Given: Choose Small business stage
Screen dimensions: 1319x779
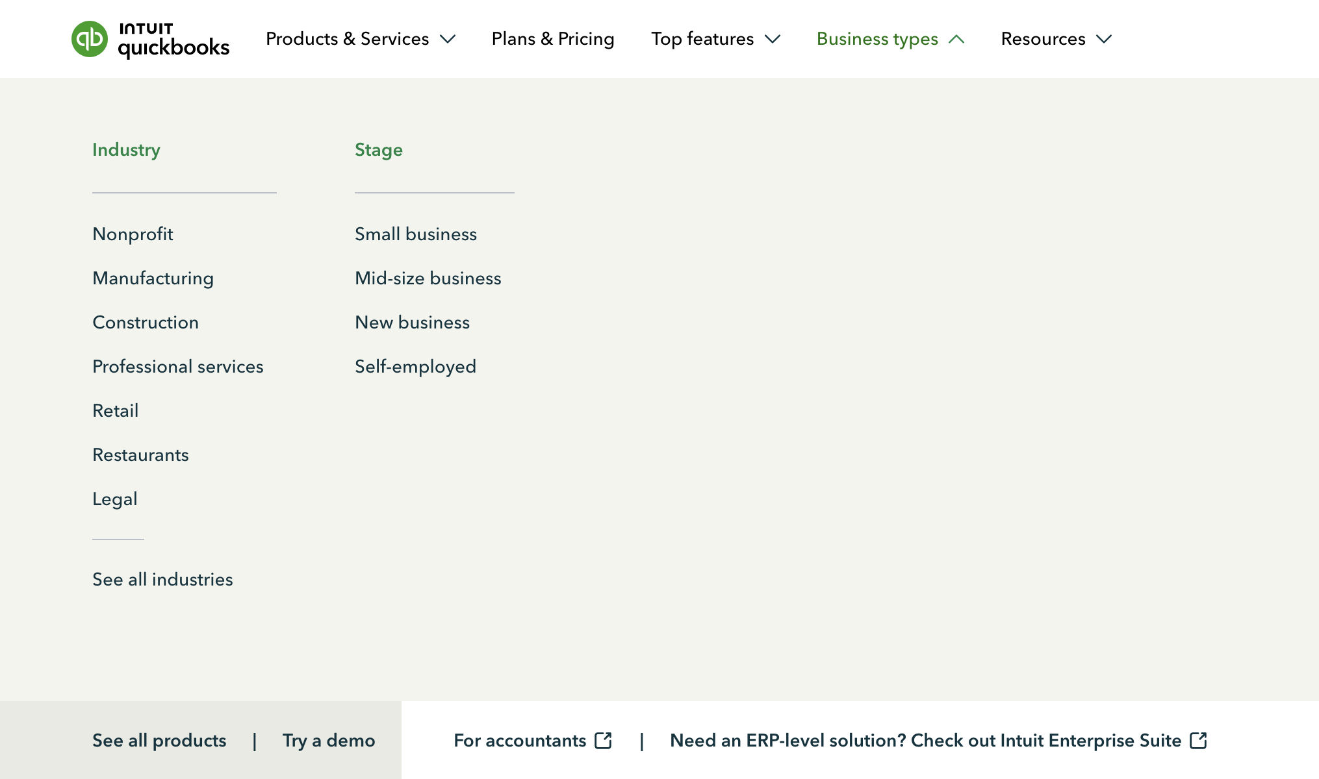Looking at the screenshot, I should pos(416,234).
